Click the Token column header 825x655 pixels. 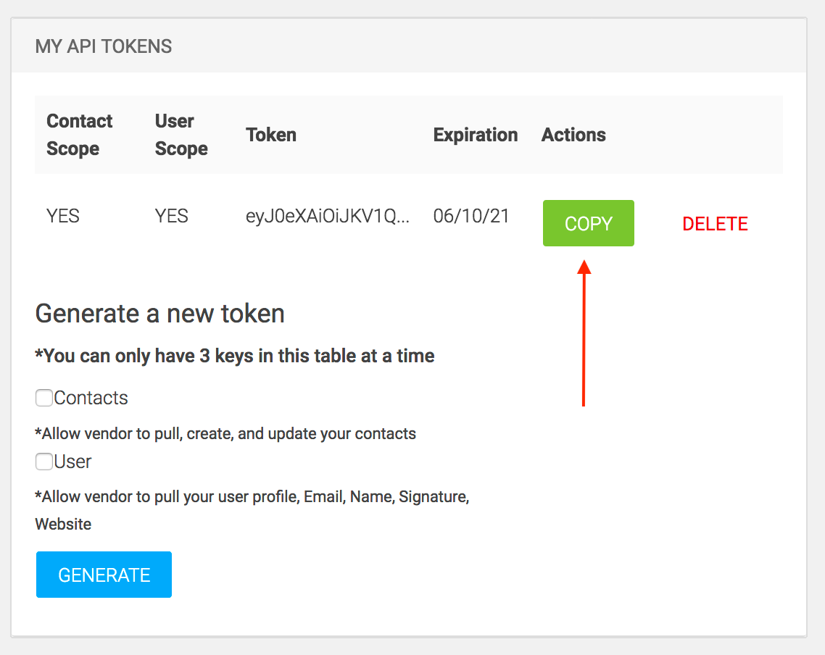tap(271, 135)
